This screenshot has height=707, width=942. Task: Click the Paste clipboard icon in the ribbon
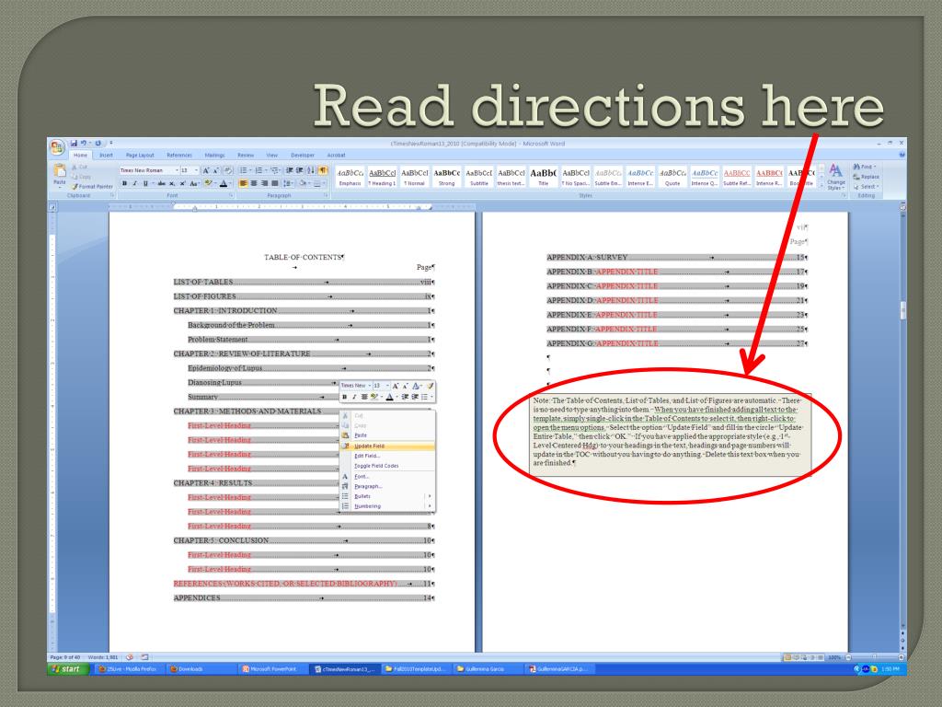[x=60, y=170]
